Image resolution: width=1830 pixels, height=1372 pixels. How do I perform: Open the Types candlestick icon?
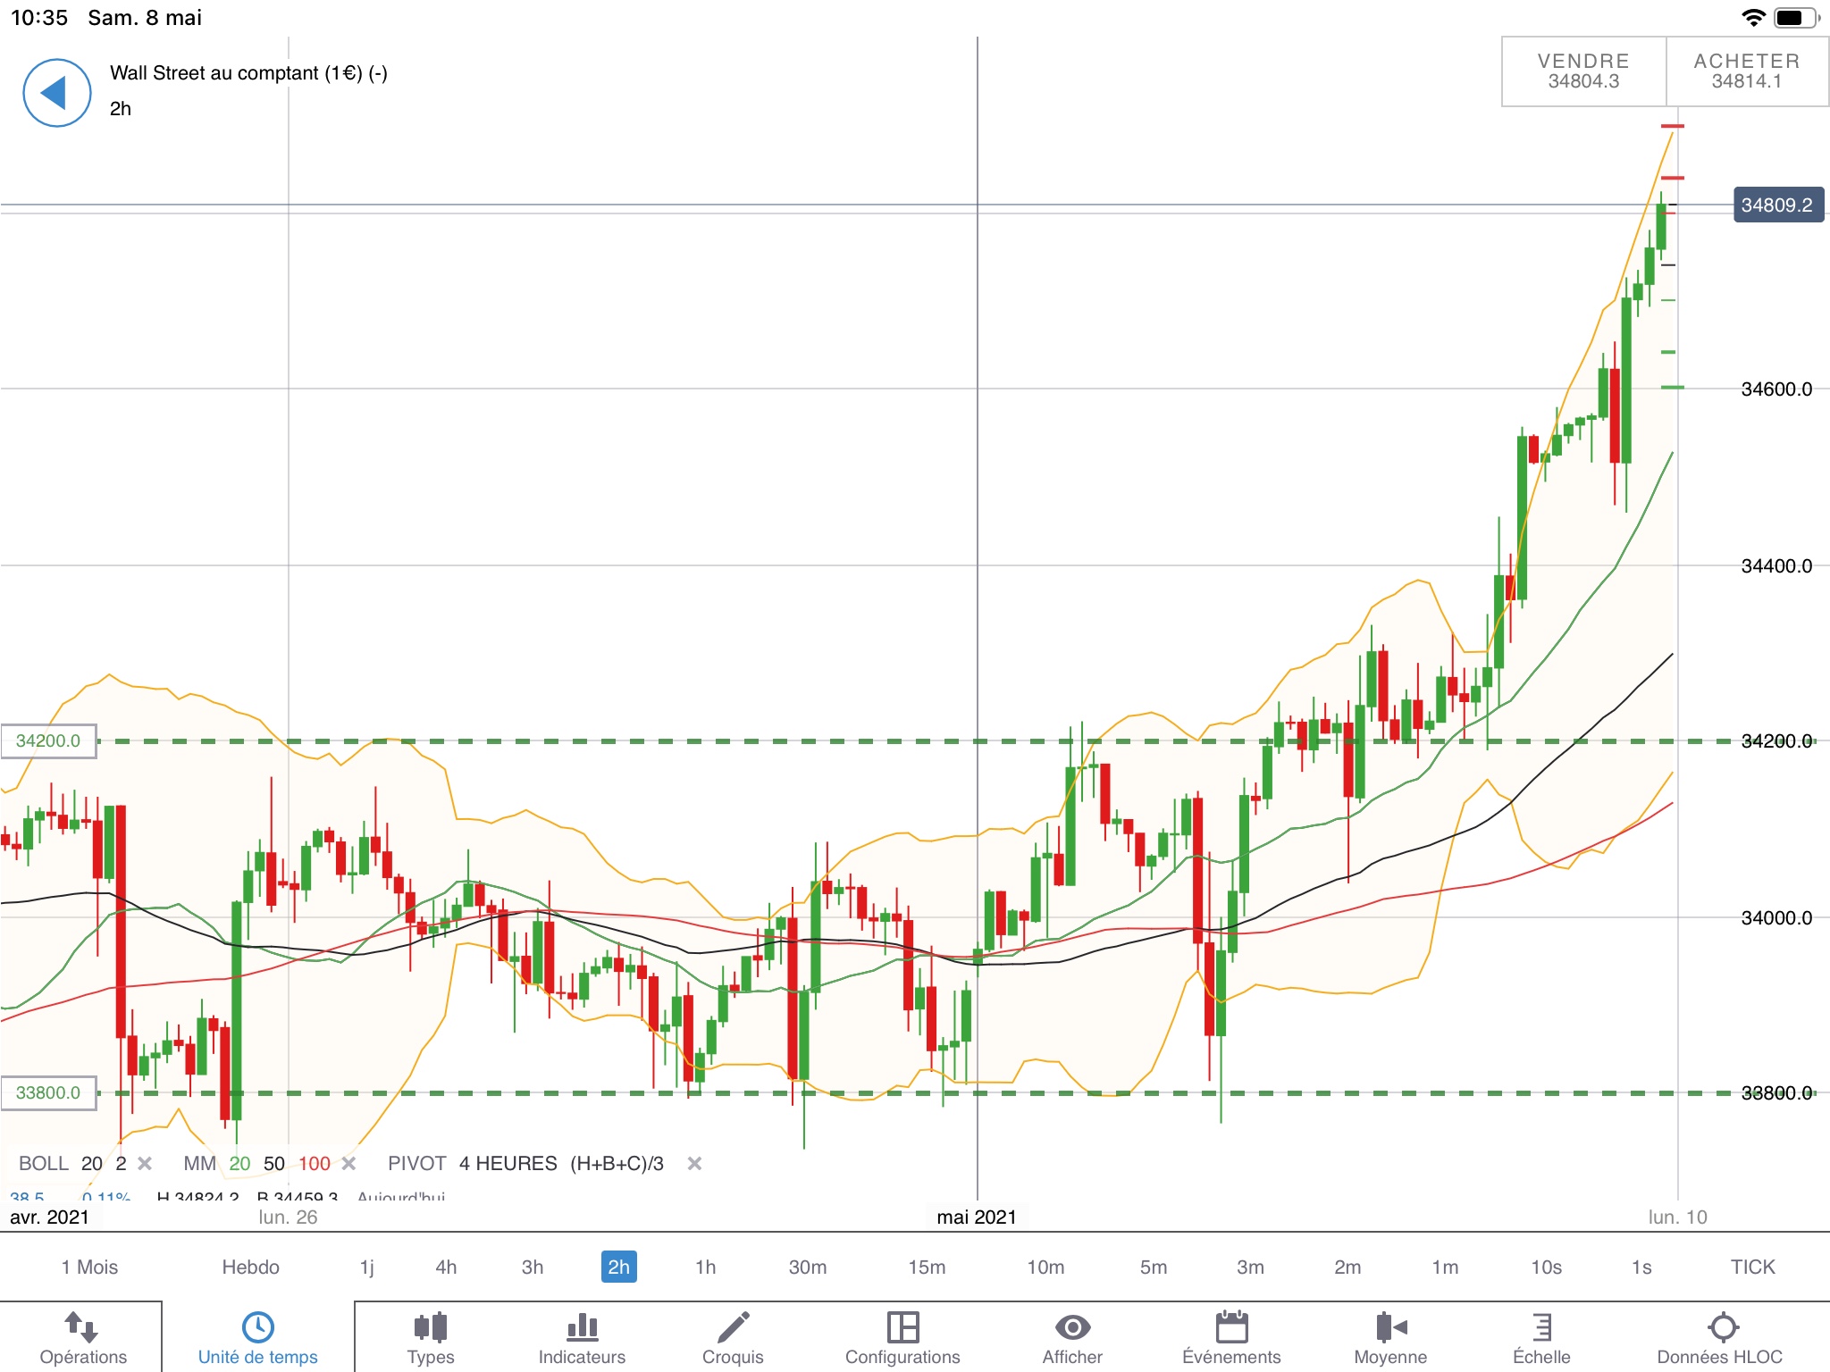tap(431, 1328)
